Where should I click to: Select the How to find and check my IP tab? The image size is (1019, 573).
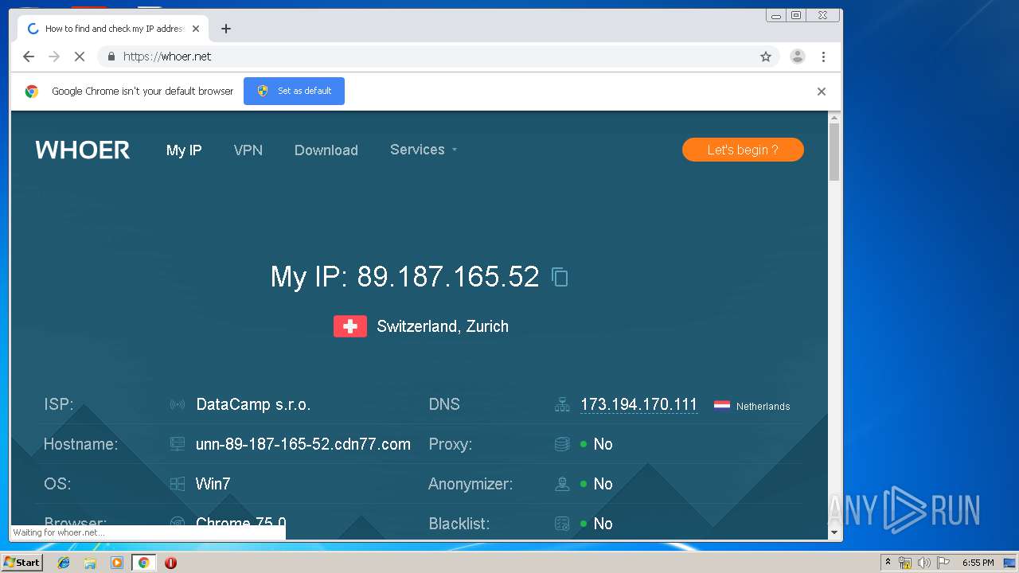[x=111, y=29]
